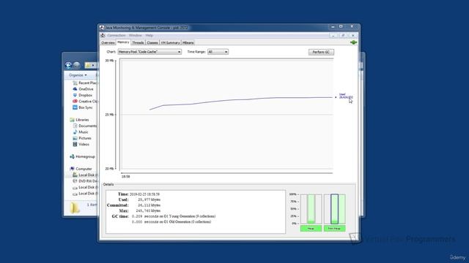The width and height of the screenshot is (469, 263).
Task: Open the MBeans tab
Action: (x=188, y=42)
